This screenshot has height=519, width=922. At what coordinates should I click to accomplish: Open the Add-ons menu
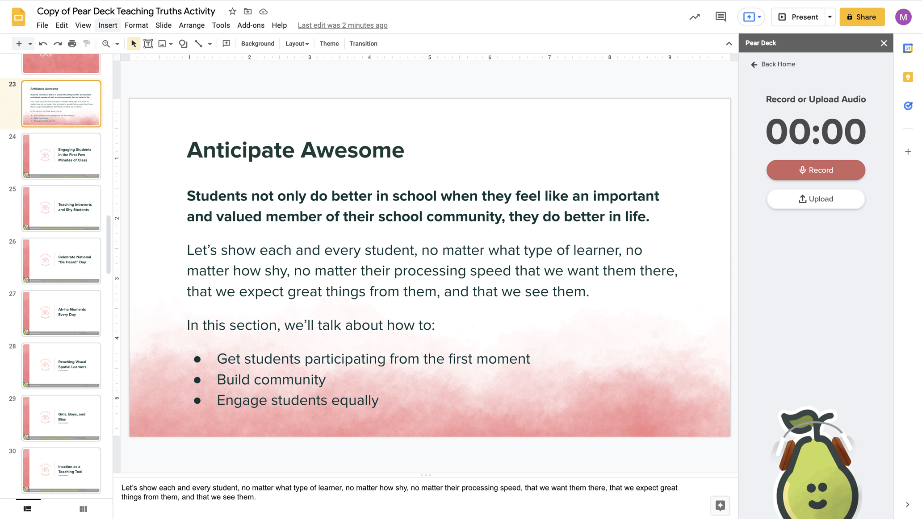(x=250, y=25)
